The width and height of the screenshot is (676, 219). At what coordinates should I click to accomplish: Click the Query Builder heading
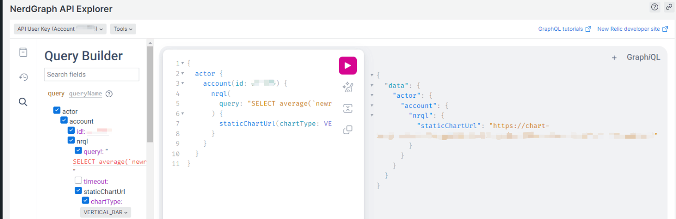(x=84, y=56)
